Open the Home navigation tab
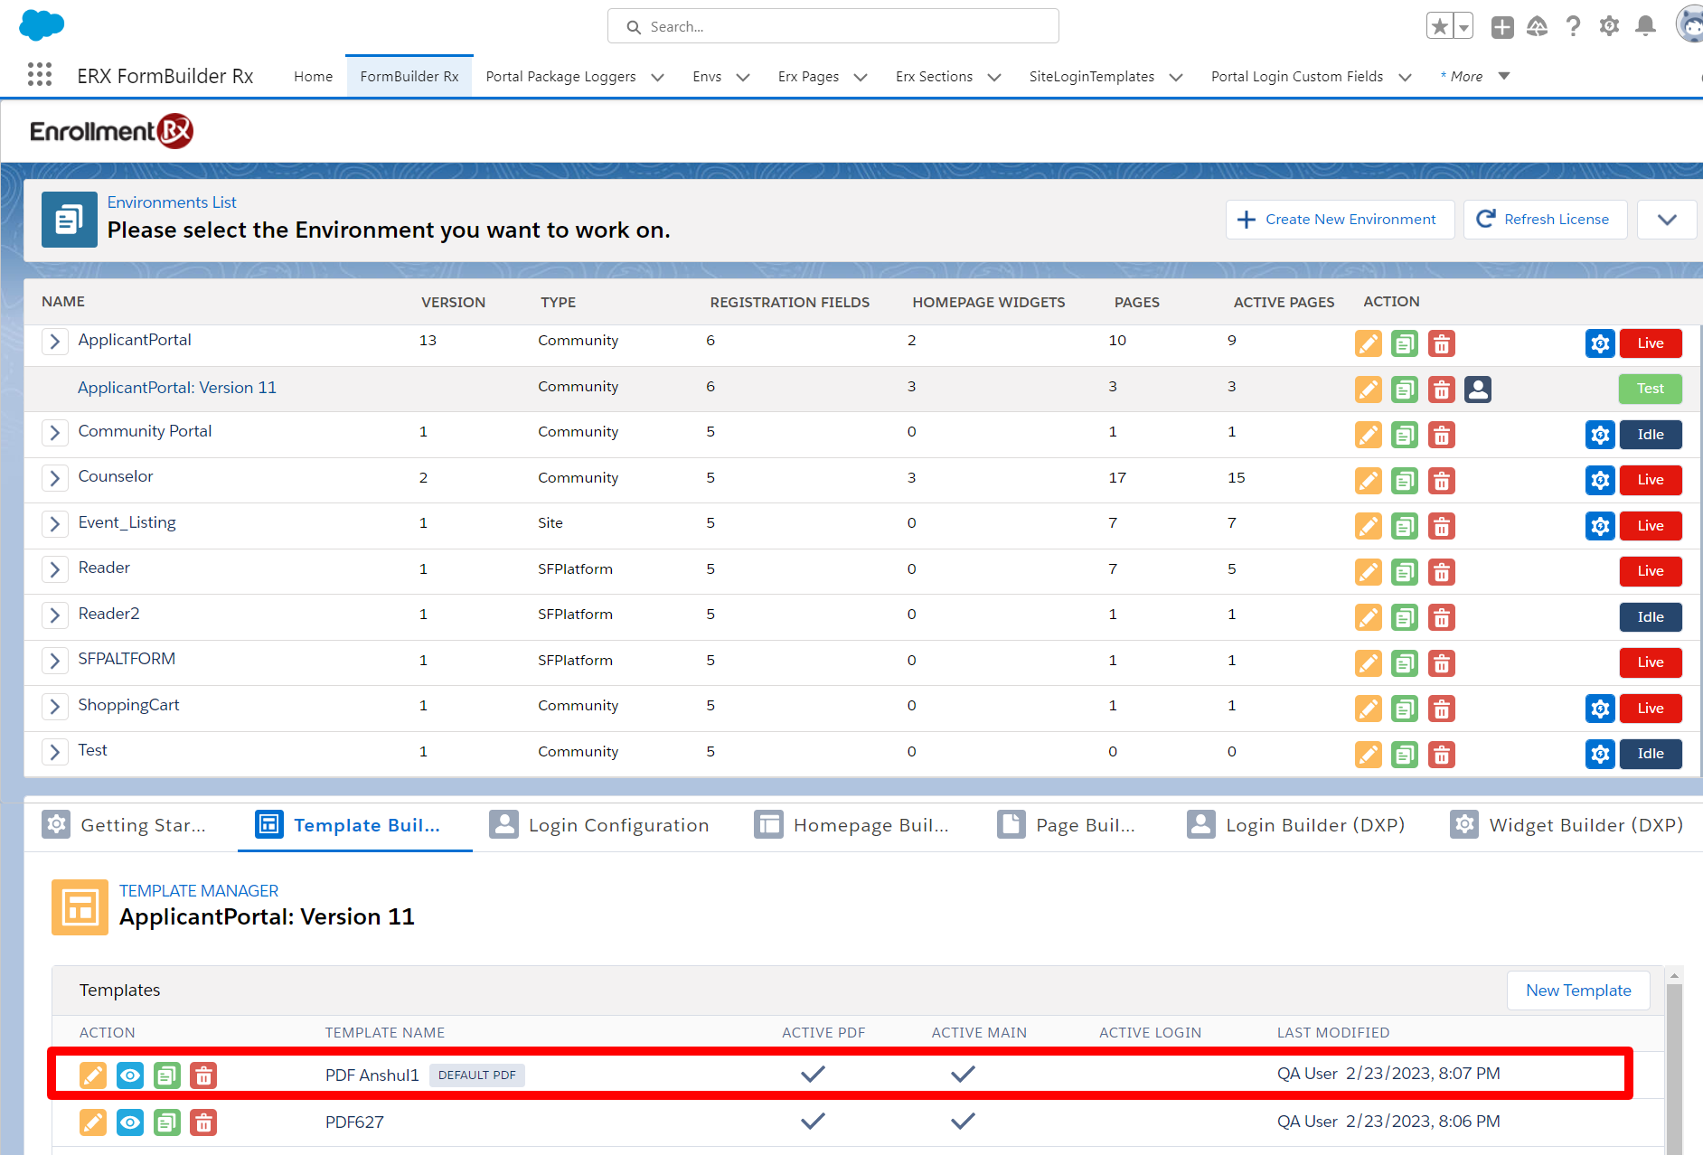This screenshot has width=1703, height=1155. pyautogui.click(x=313, y=77)
